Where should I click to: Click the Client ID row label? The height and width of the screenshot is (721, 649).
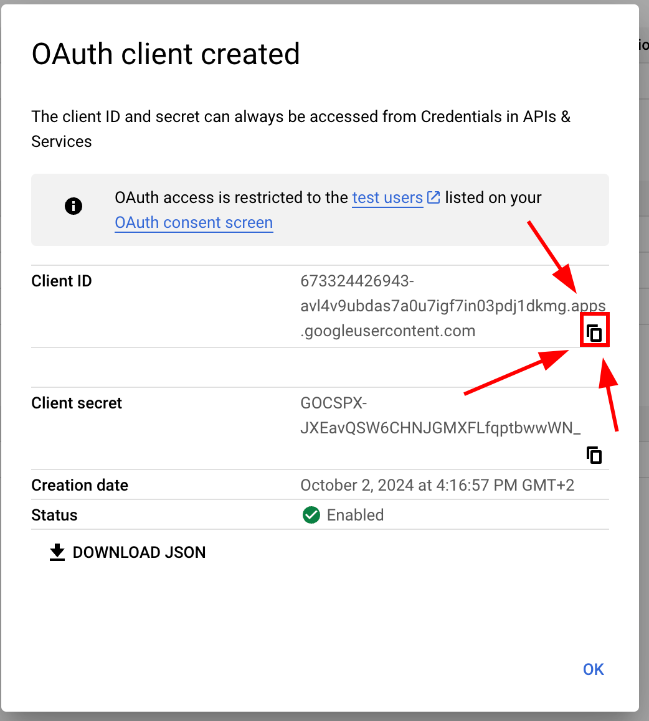pos(61,281)
